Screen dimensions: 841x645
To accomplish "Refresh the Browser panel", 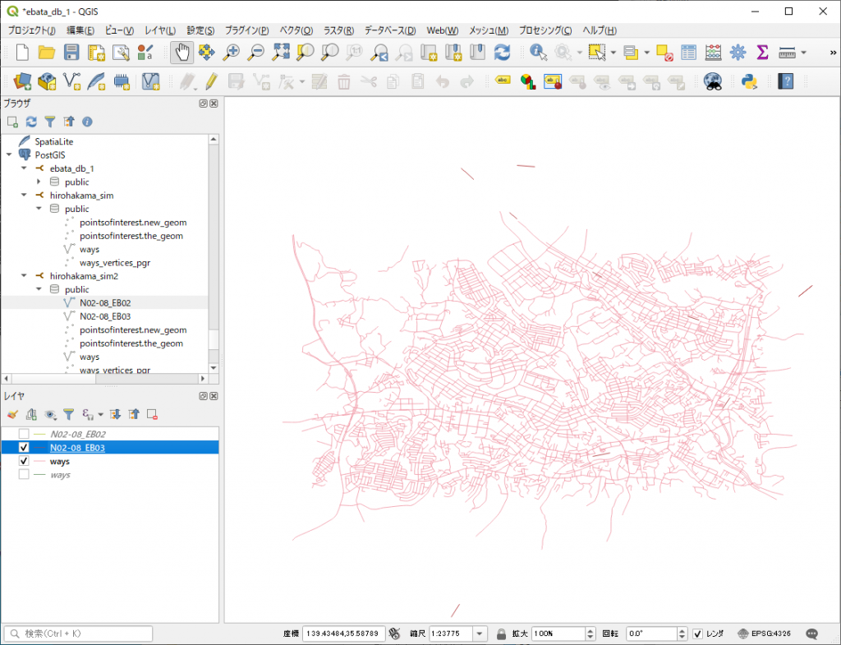I will (x=31, y=122).
